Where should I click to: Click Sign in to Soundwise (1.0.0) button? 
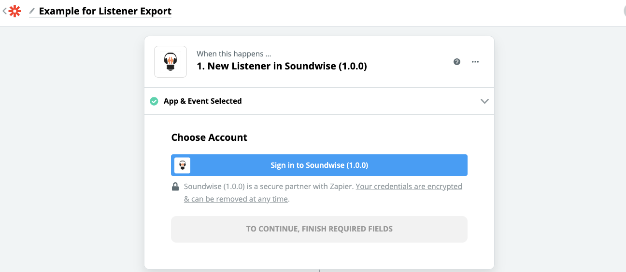coord(319,165)
